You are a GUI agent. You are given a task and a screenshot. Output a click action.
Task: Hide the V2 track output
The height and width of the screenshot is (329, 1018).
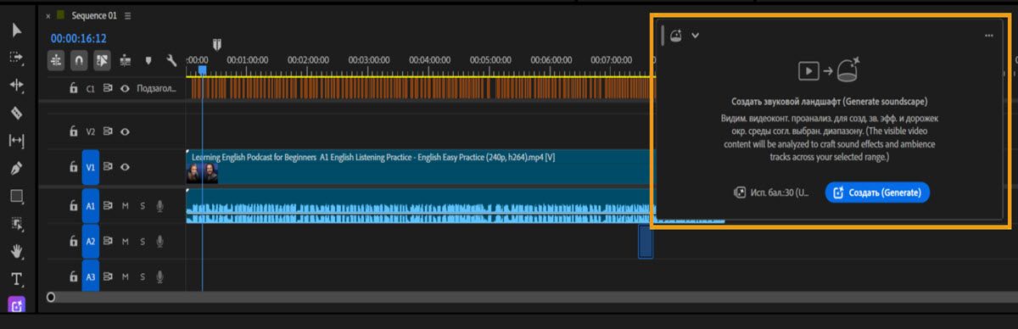pyautogui.click(x=126, y=131)
